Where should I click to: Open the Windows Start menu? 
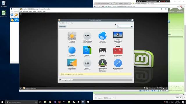pos(2,102)
